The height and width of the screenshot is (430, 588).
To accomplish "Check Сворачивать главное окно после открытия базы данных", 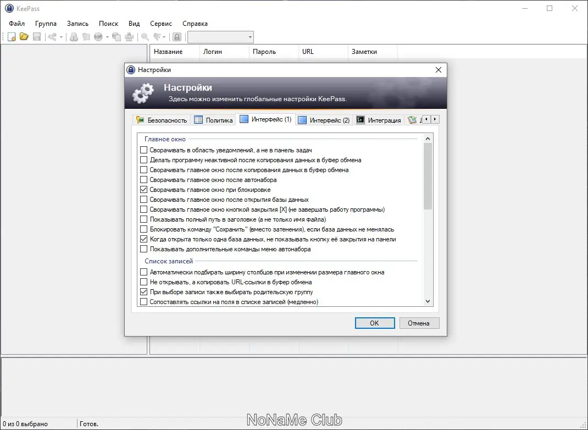I will [x=143, y=200].
